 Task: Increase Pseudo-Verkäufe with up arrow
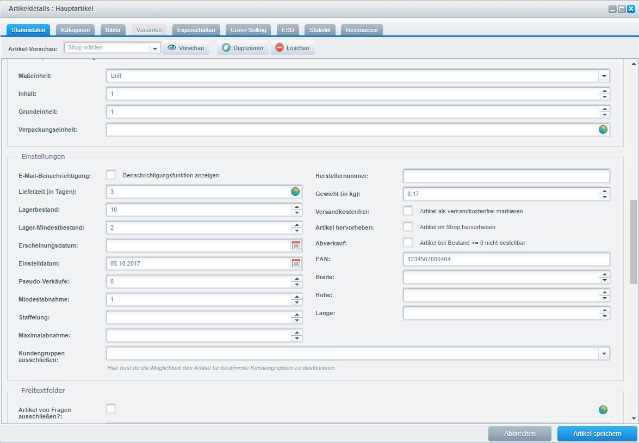297,279
